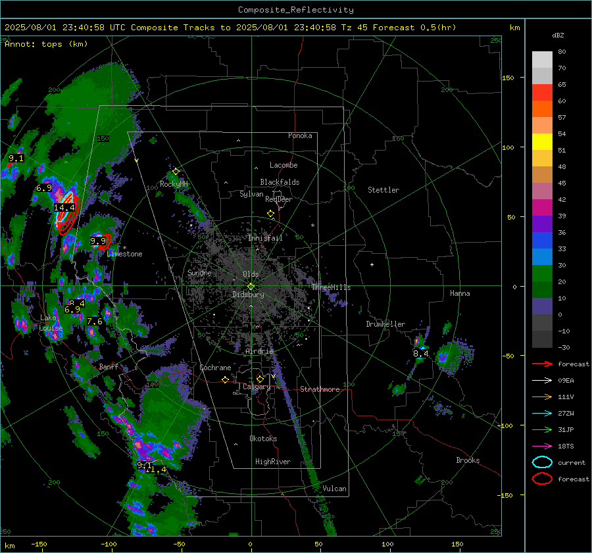The height and width of the screenshot is (553, 592).
Task: Click the orange 111V arrow legend icon
Action: [x=542, y=397]
